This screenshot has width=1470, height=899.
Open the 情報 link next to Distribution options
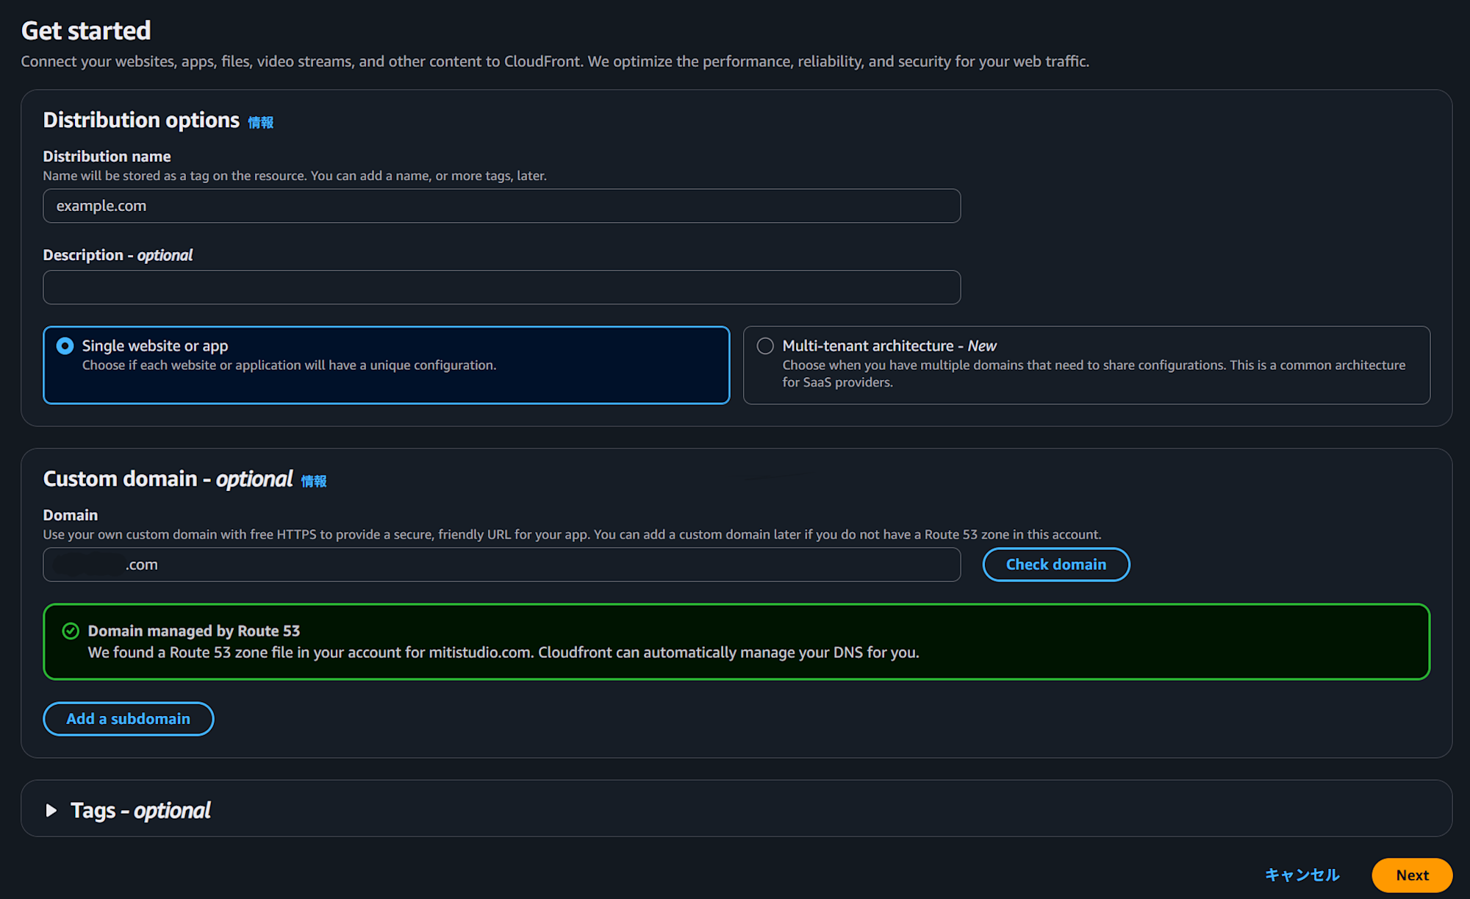coord(260,122)
